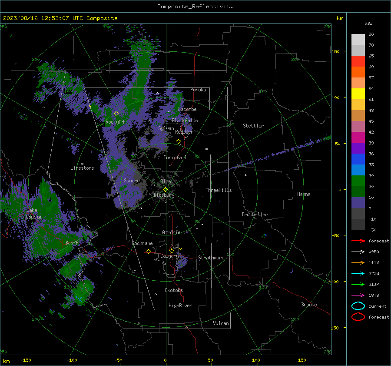Click the Brooks label

pyautogui.click(x=309, y=305)
